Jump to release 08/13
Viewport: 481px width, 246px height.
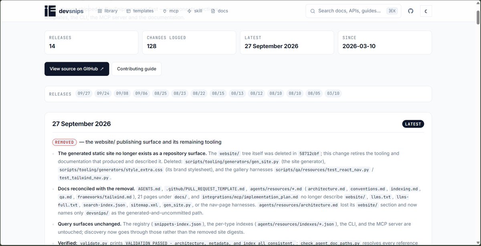click(237, 94)
